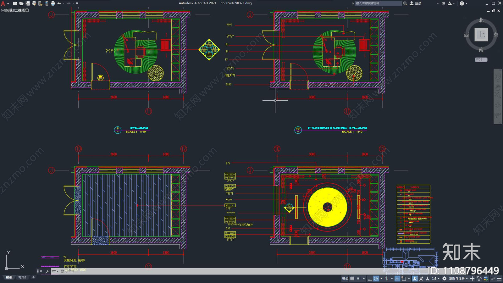The width and height of the screenshot is (503, 283).
Task: Click the 模型 space status bar button
Action: click(x=345, y=279)
